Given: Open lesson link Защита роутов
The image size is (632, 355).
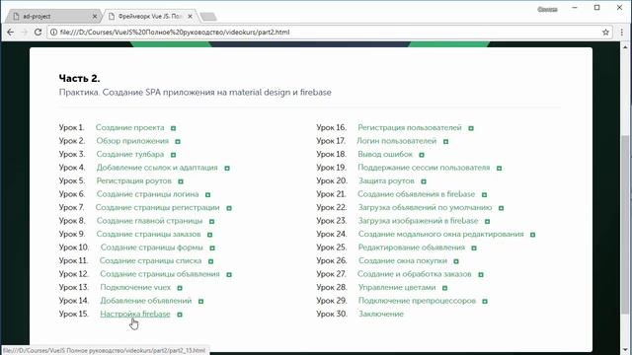Looking at the screenshot, I should pos(386,180).
